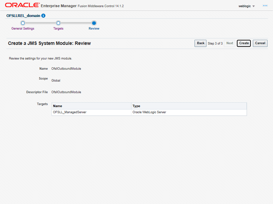Click the Name column header in Targets table
The image size is (273, 204).
91,106
